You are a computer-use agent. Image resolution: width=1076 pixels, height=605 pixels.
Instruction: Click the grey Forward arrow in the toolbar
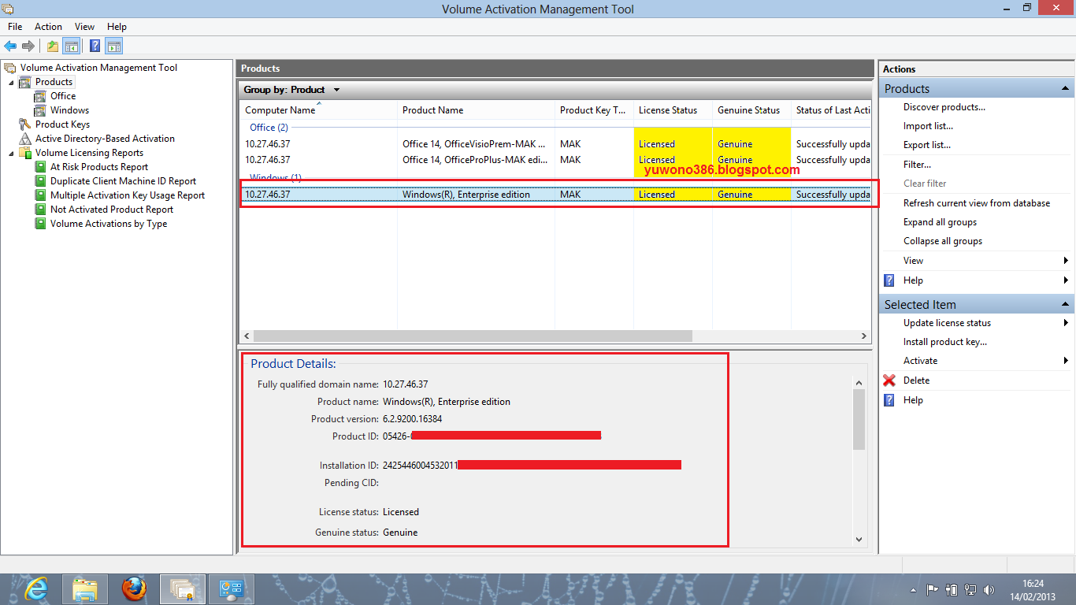[28, 46]
